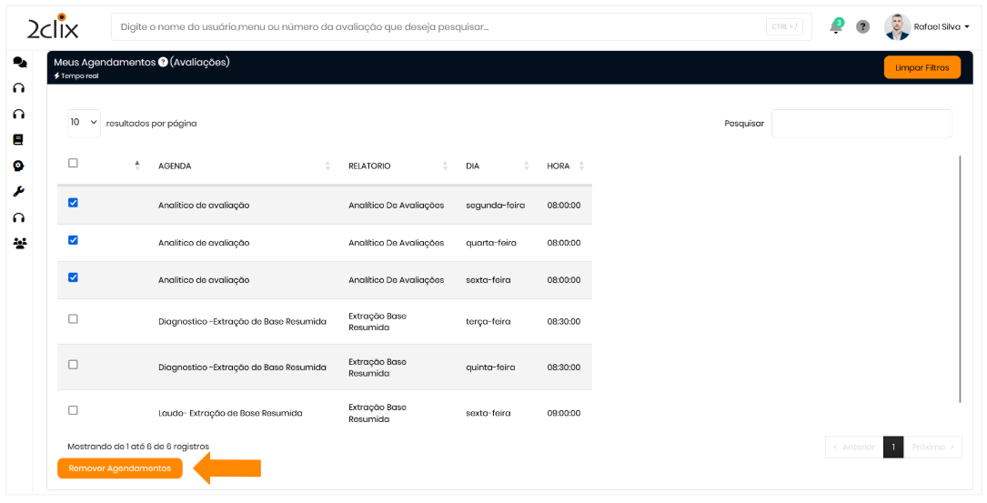Open the users group sidebar icon

[19, 244]
